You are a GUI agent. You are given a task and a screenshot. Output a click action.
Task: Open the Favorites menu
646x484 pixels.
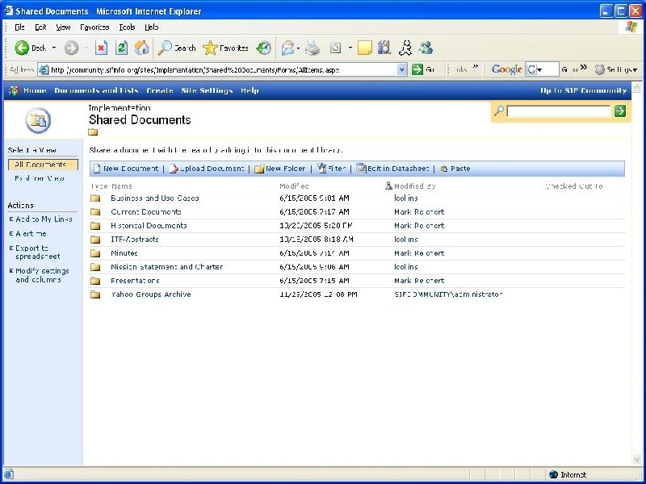point(94,27)
